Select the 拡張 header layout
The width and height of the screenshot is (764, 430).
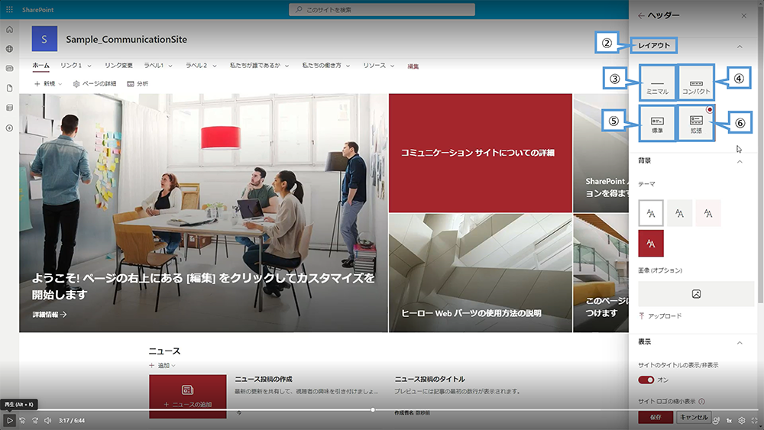pos(696,123)
